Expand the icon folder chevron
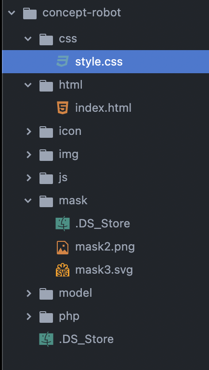This screenshot has height=370, width=209. pos(29,131)
